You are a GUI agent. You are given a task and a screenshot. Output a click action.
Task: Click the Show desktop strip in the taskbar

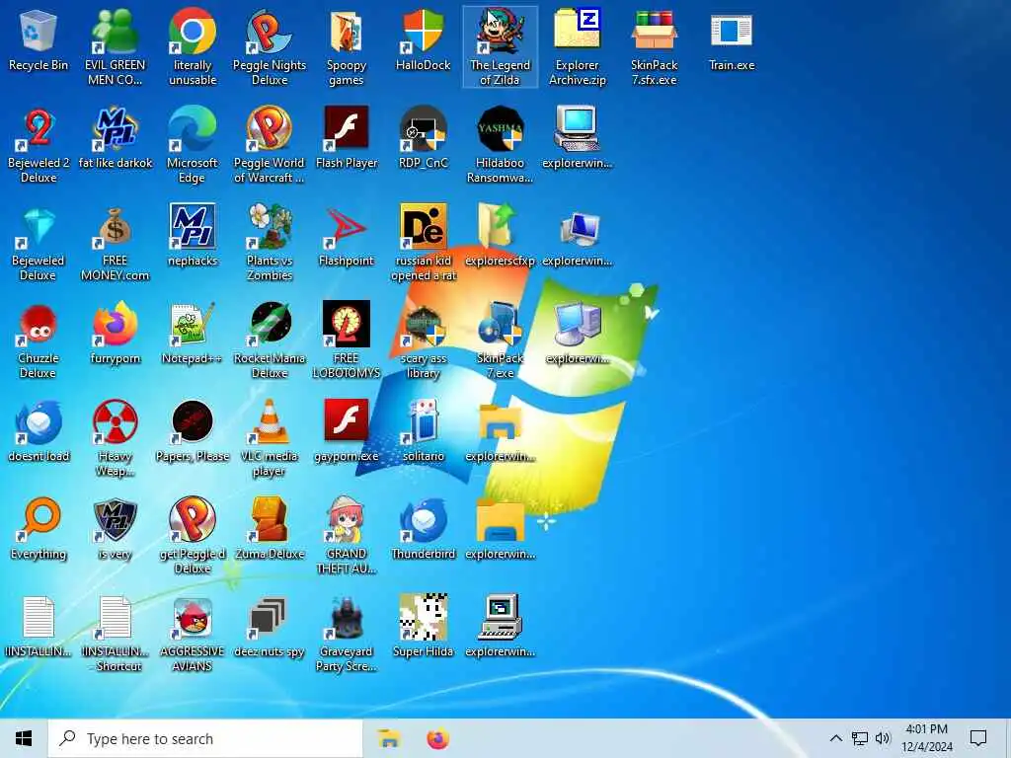point(1008,738)
